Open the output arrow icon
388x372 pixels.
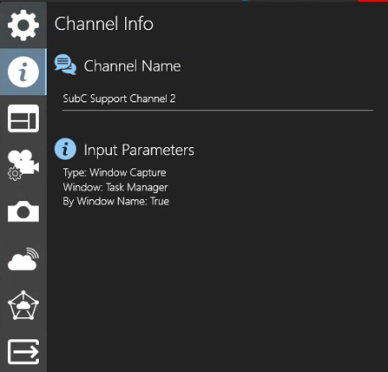(23, 352)
